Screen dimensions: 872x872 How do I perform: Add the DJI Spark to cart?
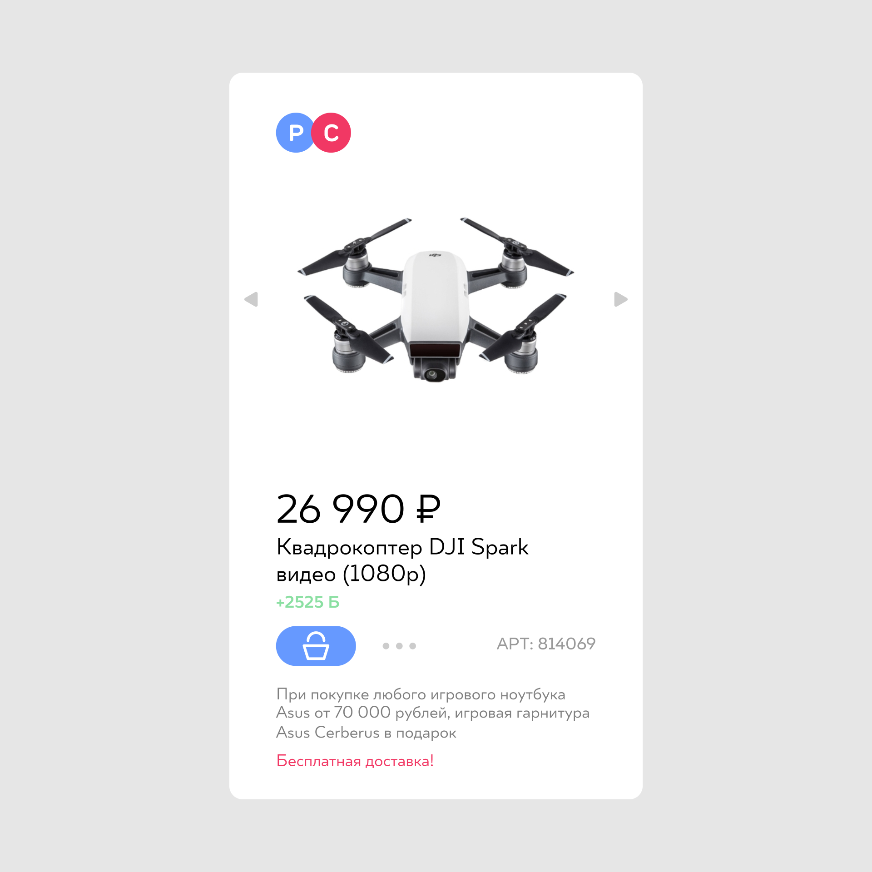point(316,646)
